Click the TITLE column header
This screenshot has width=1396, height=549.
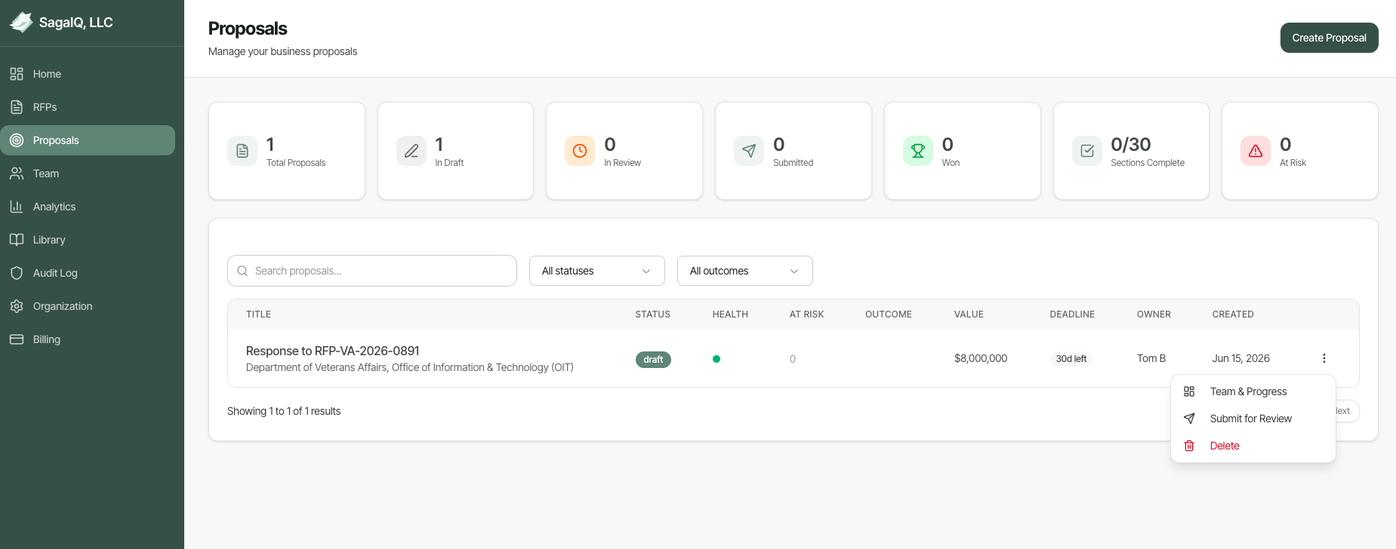click(258, 314)
